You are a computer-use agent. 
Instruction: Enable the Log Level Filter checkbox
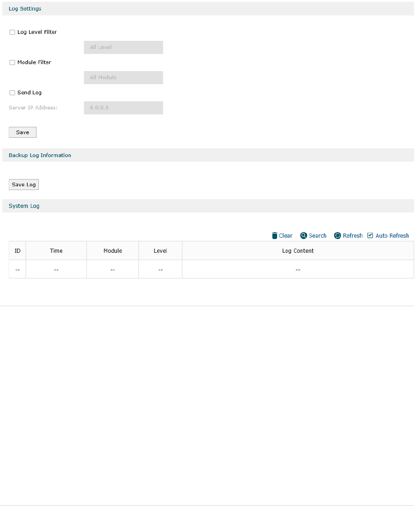[12, 32]
